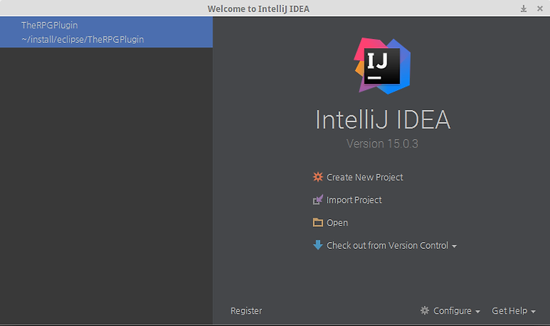Close the Welcome to IntelliJ IDEA window

pos(540,8)
